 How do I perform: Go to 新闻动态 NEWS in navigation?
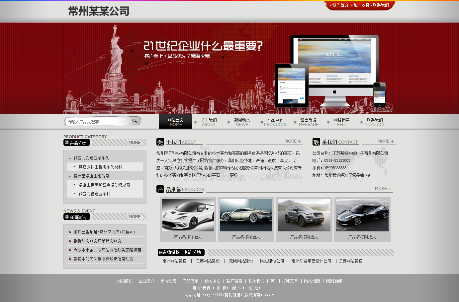tap(242, 122)
